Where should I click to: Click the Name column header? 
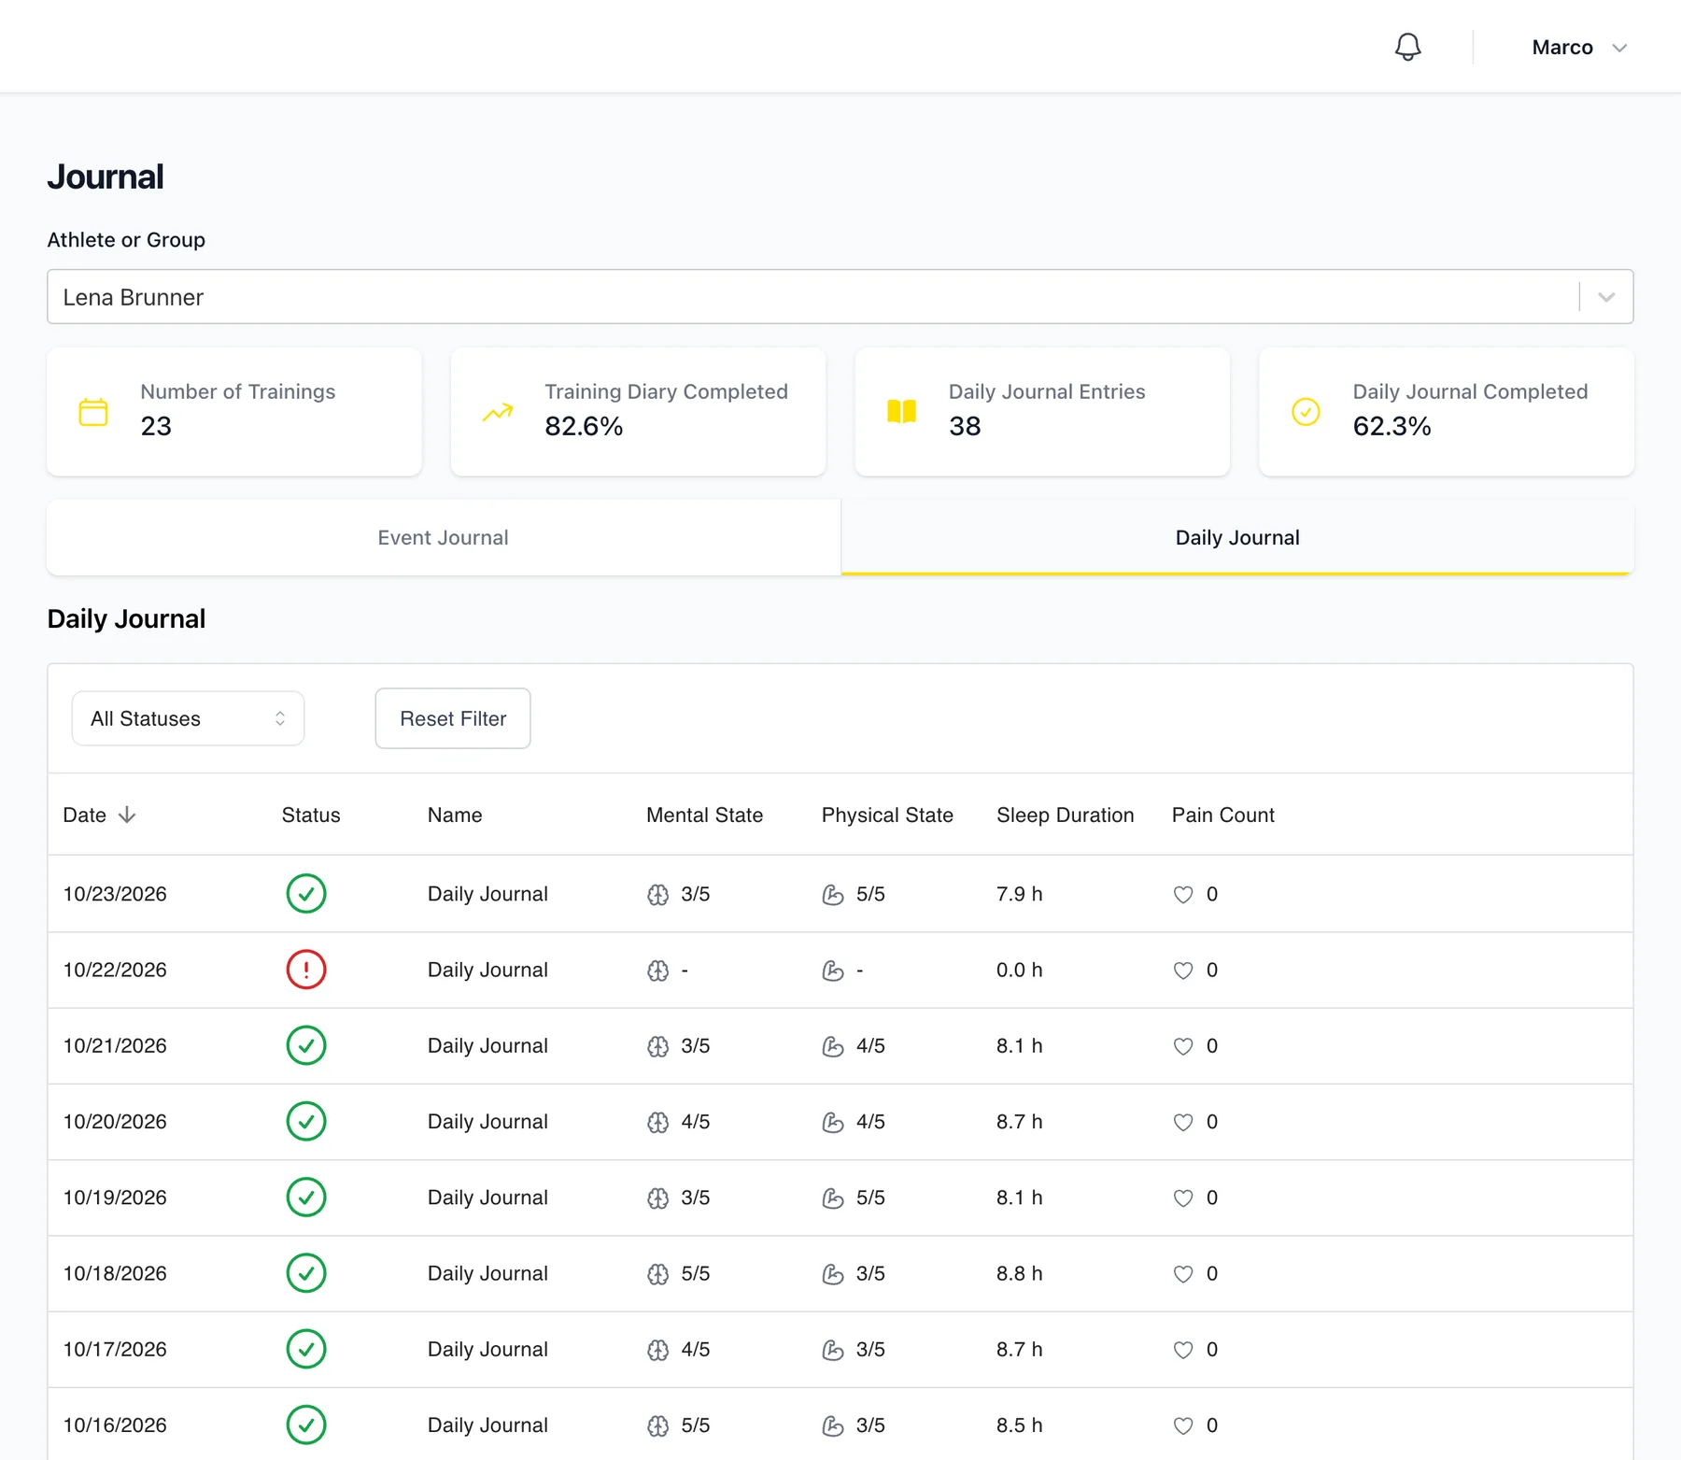pyautogui.click(x=455, y=815)
